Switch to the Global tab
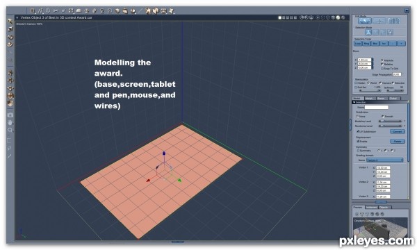 (x=393, y=98)
